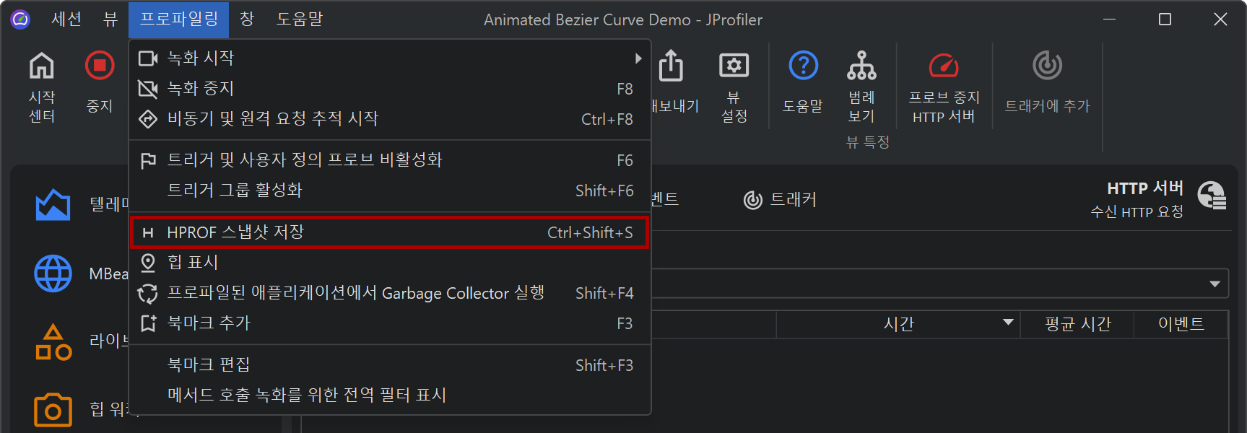Open the Session (세션) menu
1247x433 pixels.
66,19
